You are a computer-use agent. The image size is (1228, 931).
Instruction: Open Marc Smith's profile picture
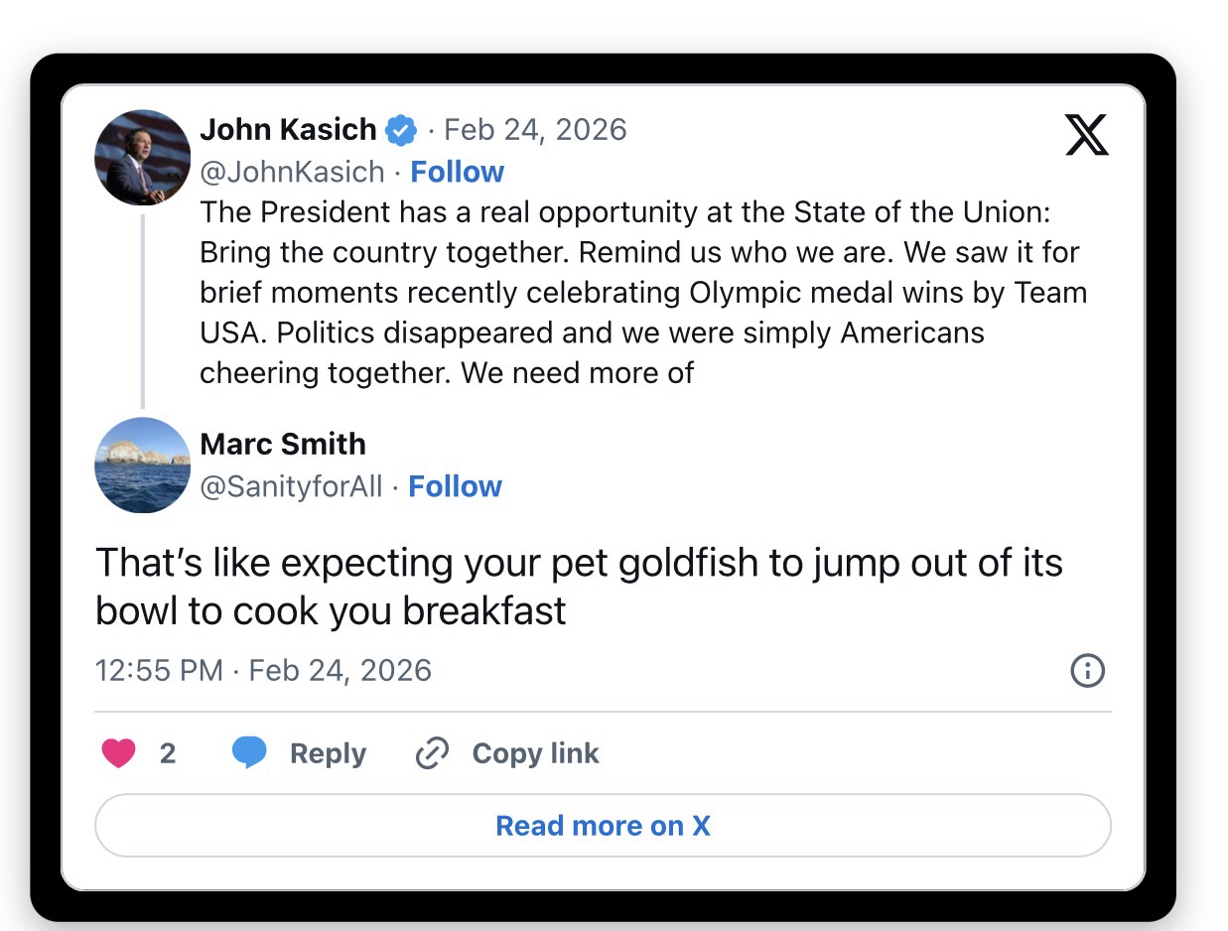(x=142, y=465)
